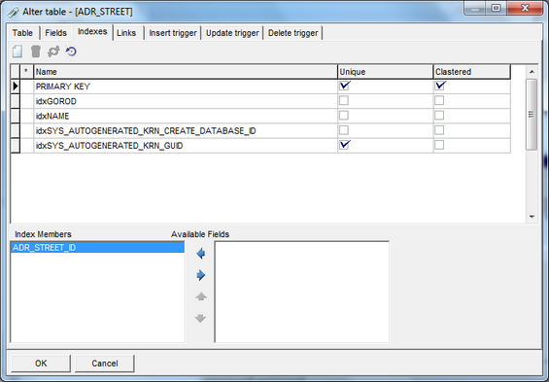Screen dimensions: 549x382
Task: Click the title bar pencil window icon
Action: 14,12
